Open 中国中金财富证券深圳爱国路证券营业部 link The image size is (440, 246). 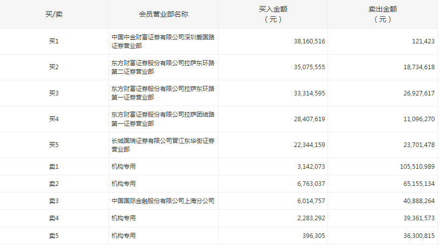[x=163, y=41]
